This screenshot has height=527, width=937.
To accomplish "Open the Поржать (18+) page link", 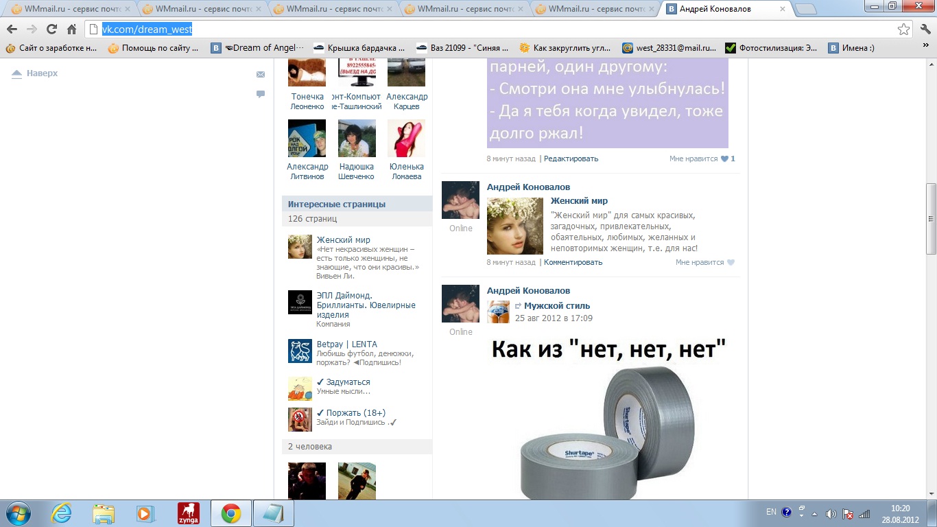I will coord(351,413).
